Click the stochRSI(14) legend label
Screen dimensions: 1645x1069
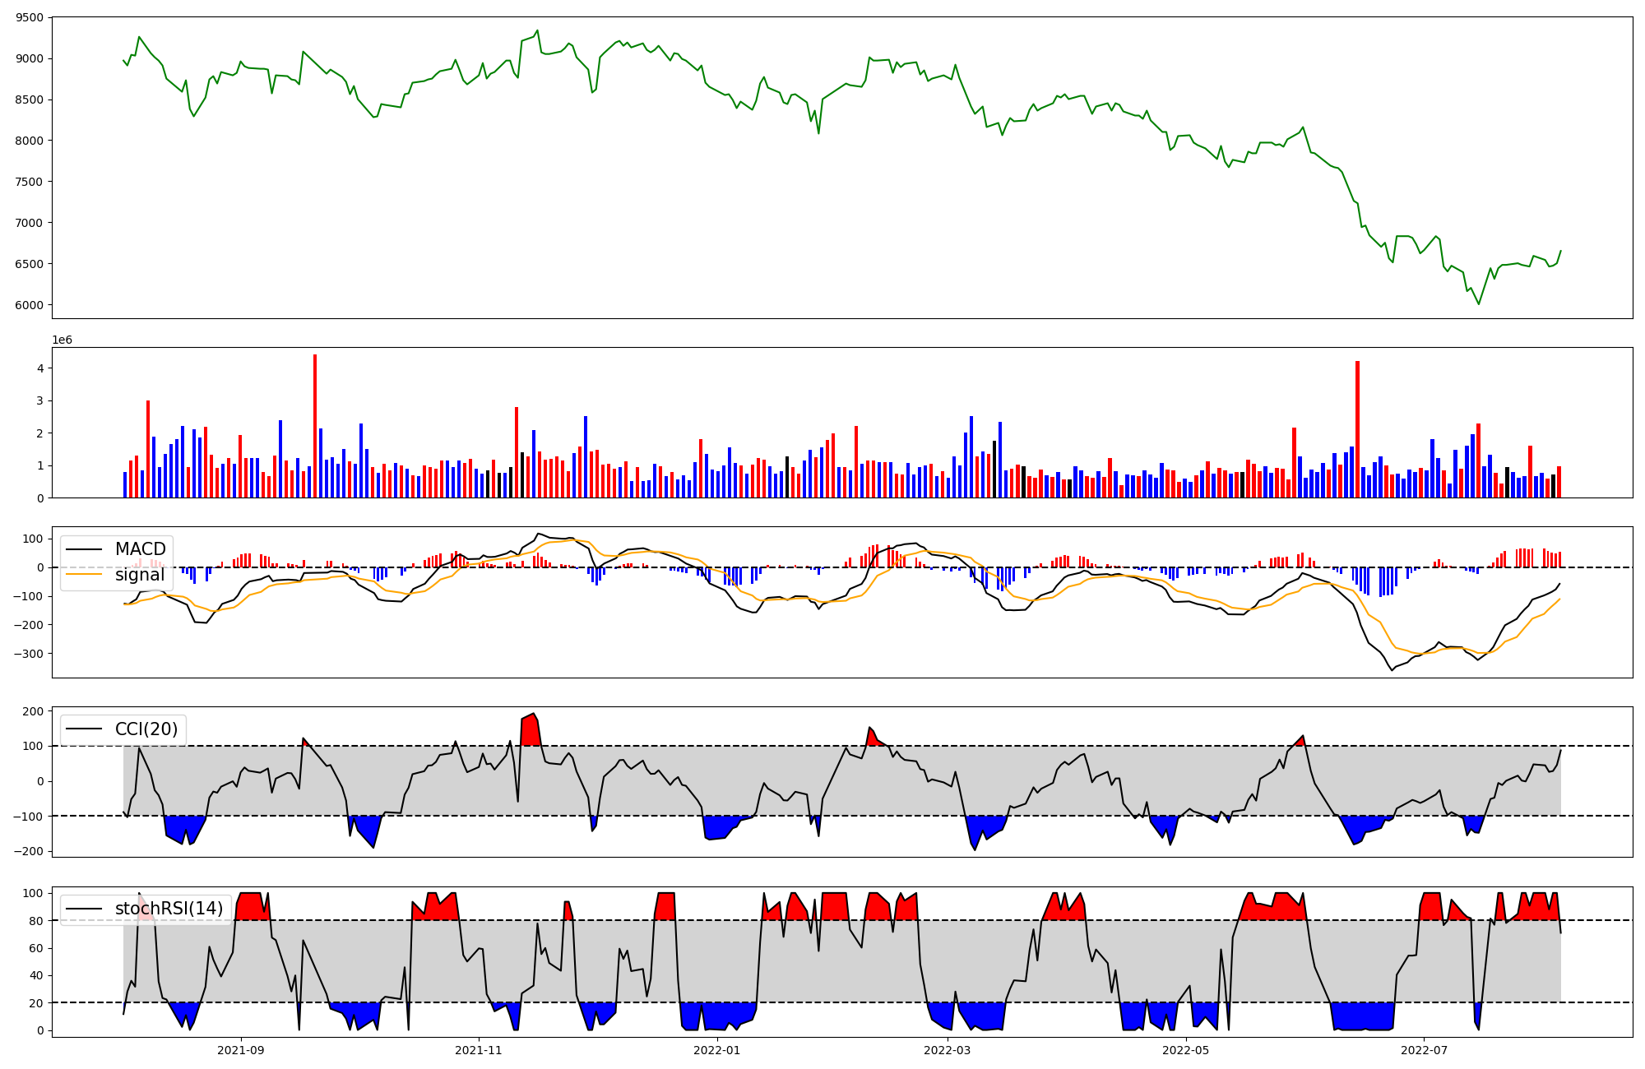169,909
